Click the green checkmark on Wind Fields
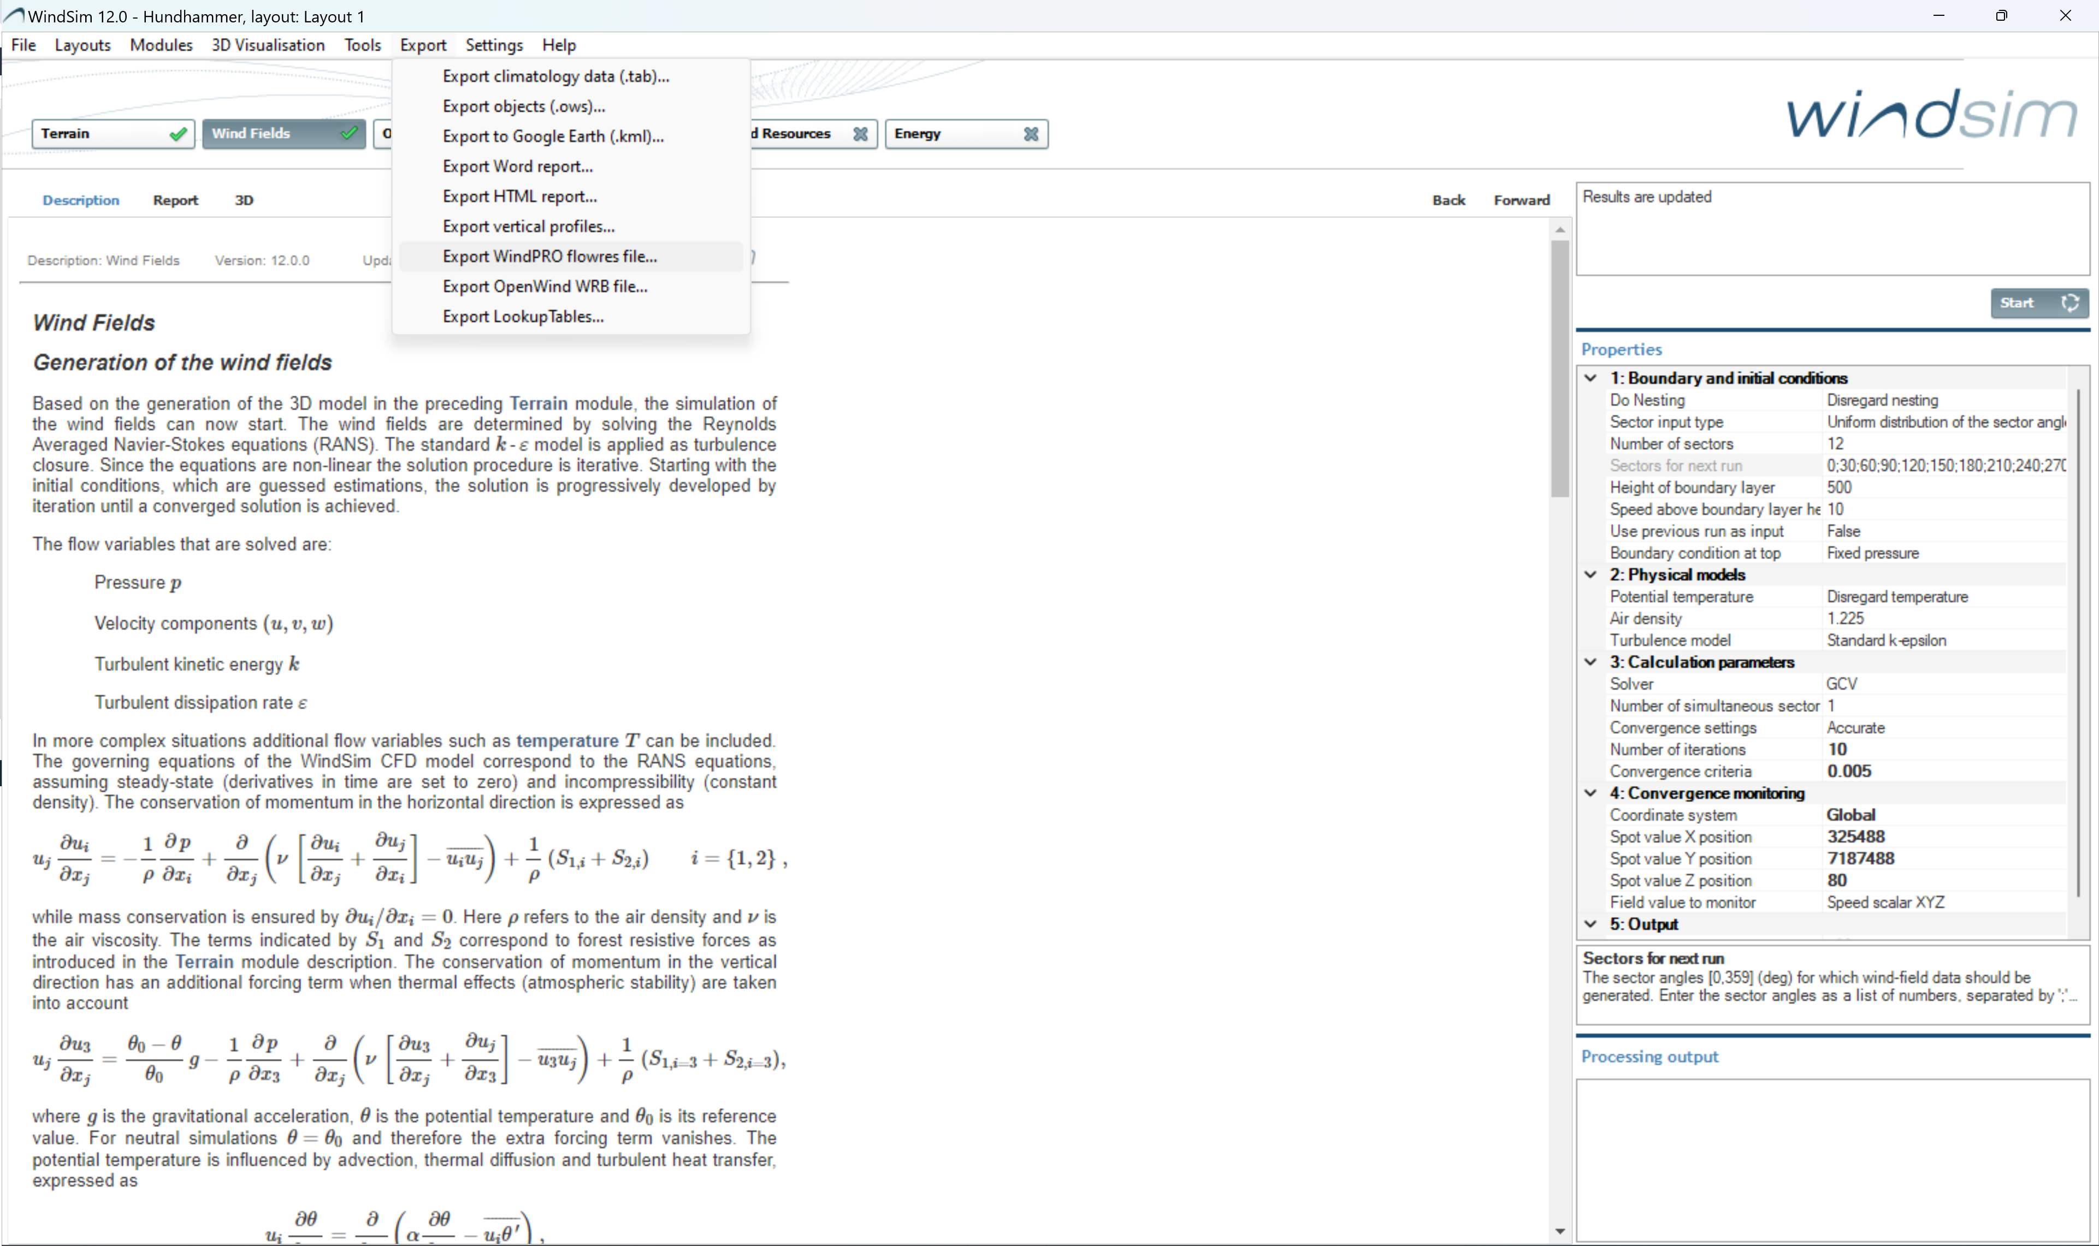The width and height of the screenshot is (2099, 1246). pyautogui.click(x=350, y=133)
